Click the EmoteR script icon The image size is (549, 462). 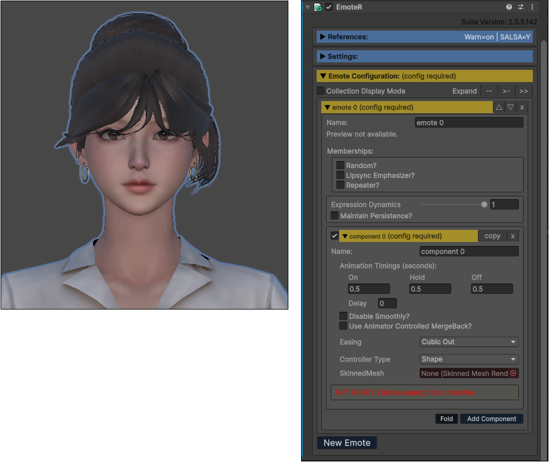(318, 8)
